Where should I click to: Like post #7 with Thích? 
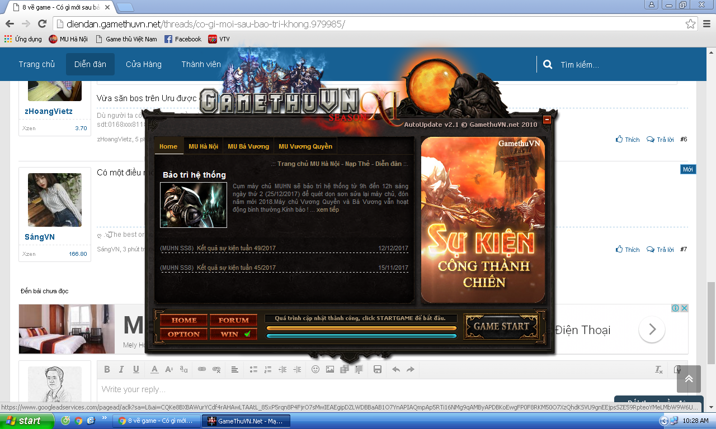628,250
